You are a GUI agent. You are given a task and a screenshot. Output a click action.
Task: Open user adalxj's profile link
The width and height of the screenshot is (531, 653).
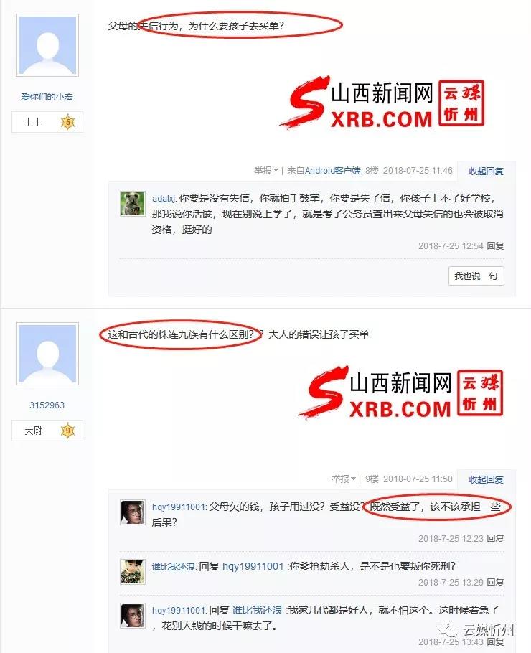[x=164, y=198]
